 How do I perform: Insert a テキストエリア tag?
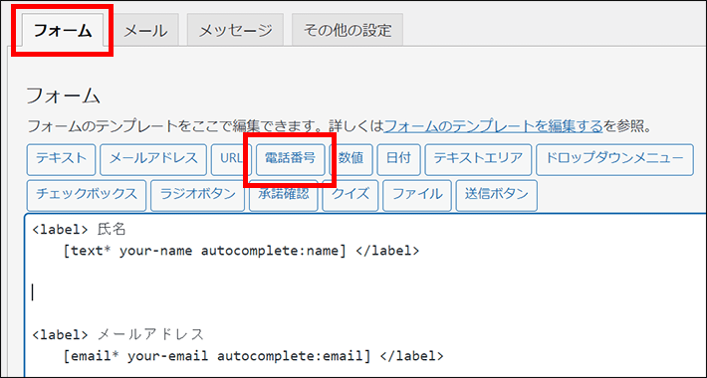tap(478, 159)
